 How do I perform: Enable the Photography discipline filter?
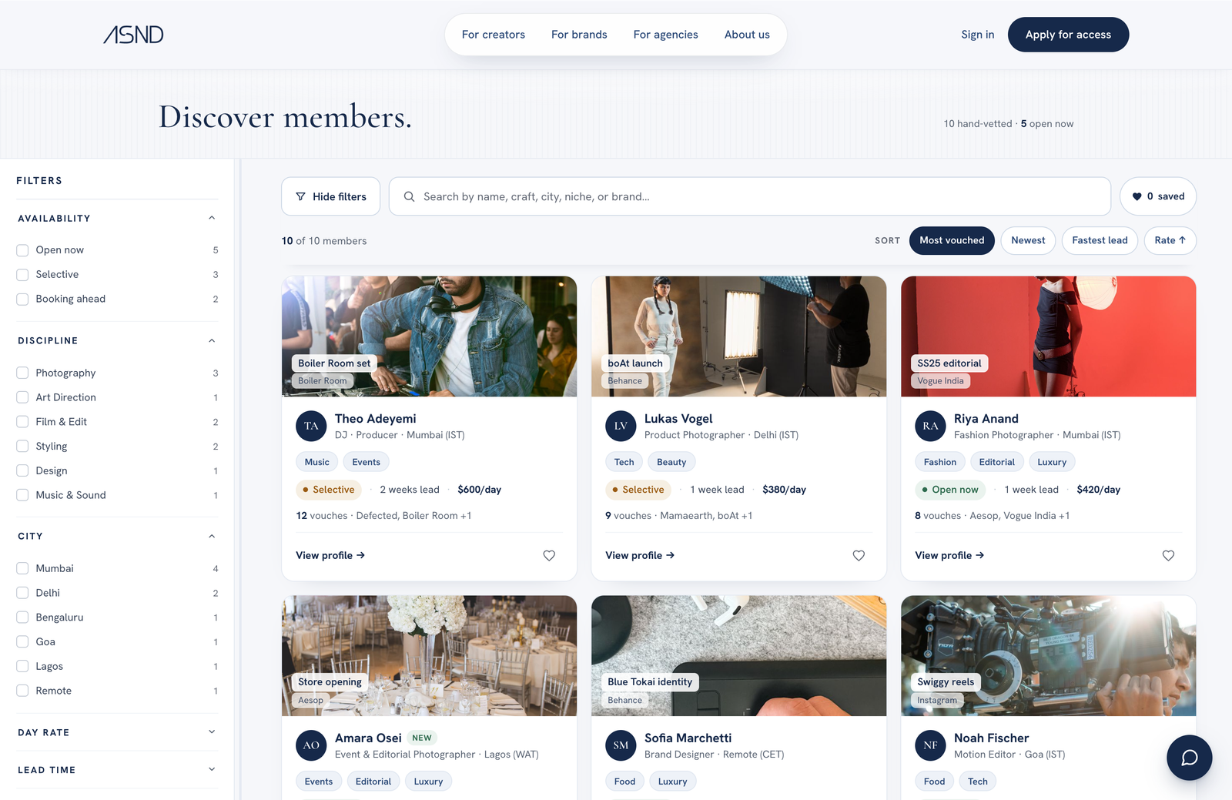(22, 373)
